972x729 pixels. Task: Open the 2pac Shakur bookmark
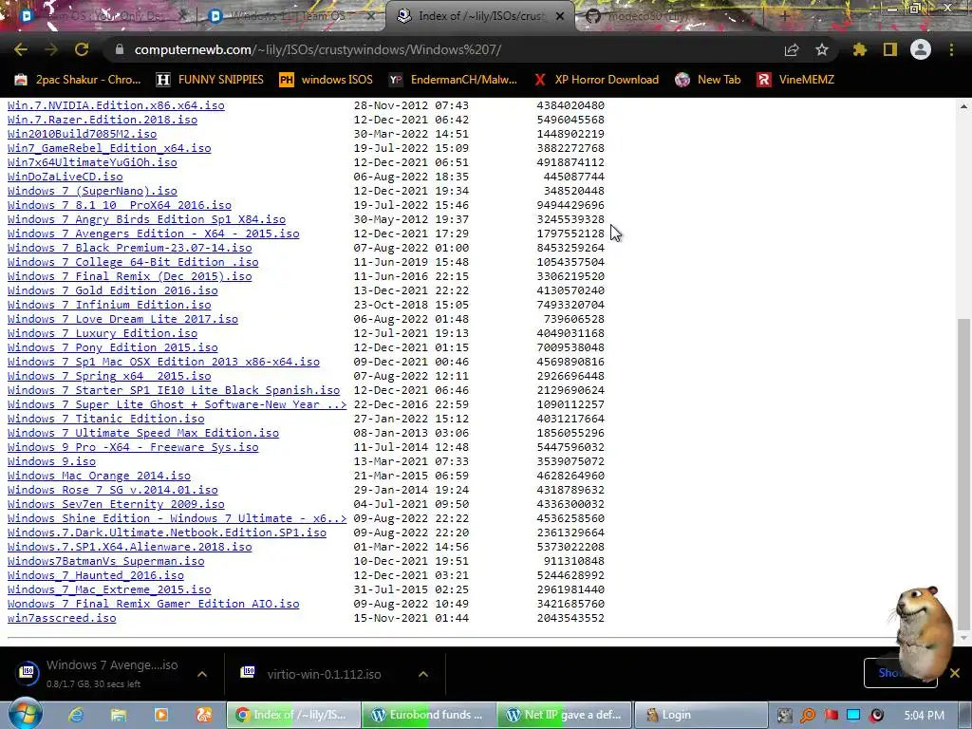[x=78, y=80]
